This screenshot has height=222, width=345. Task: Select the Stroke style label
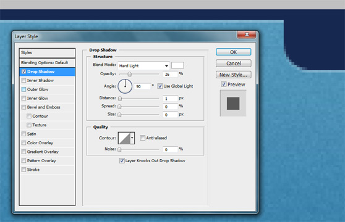click(33, 170)
